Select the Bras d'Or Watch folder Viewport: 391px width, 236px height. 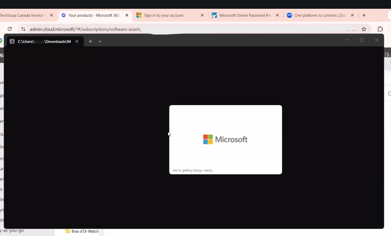tap(82, 231)
